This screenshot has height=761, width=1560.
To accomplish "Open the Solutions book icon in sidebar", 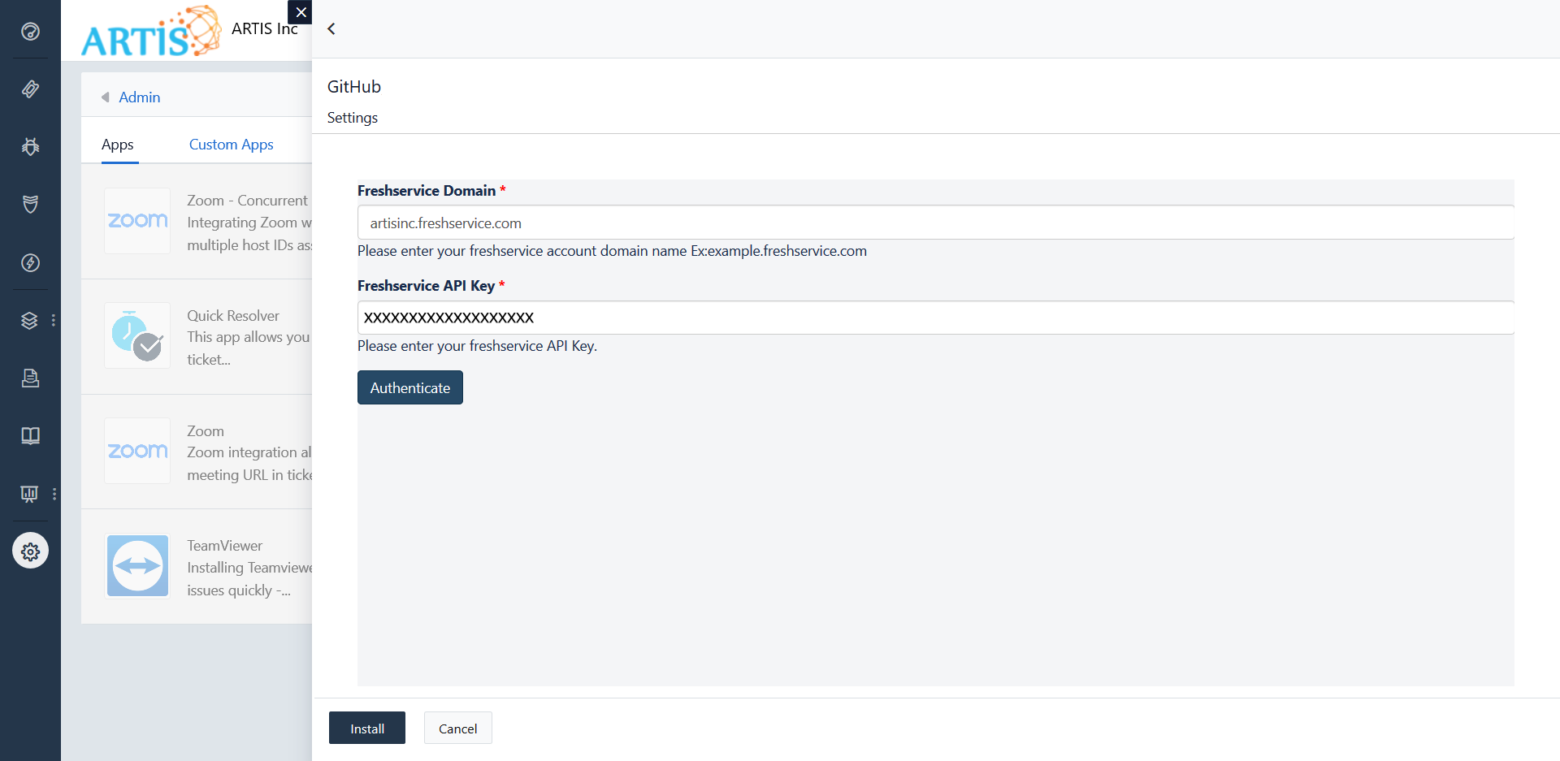I will [x=30, y=436].
